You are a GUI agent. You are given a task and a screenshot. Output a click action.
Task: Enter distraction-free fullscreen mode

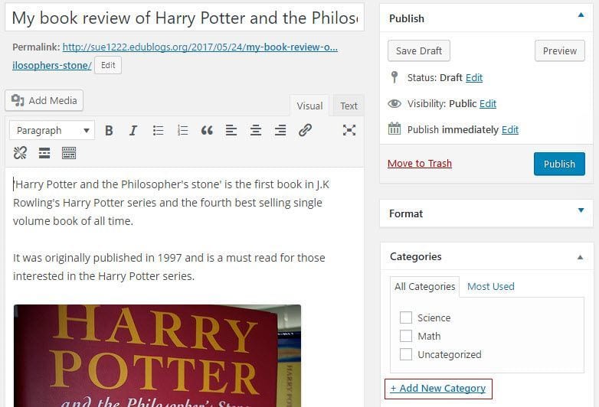coord(349,131)
